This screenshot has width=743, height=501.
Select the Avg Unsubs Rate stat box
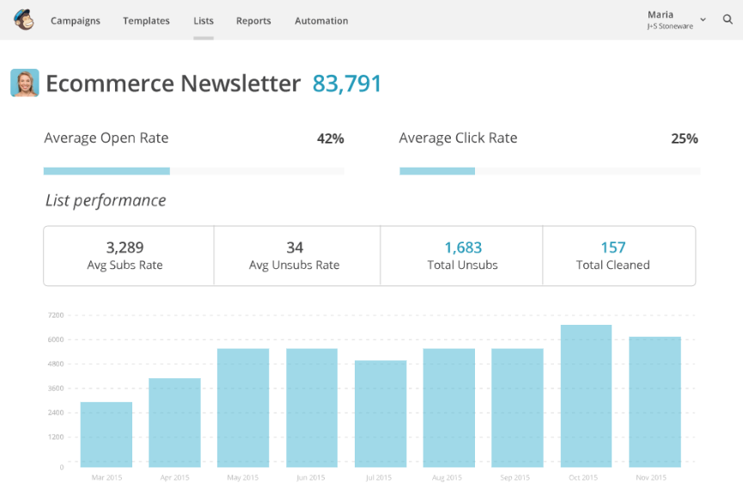[x=295, y=255]
